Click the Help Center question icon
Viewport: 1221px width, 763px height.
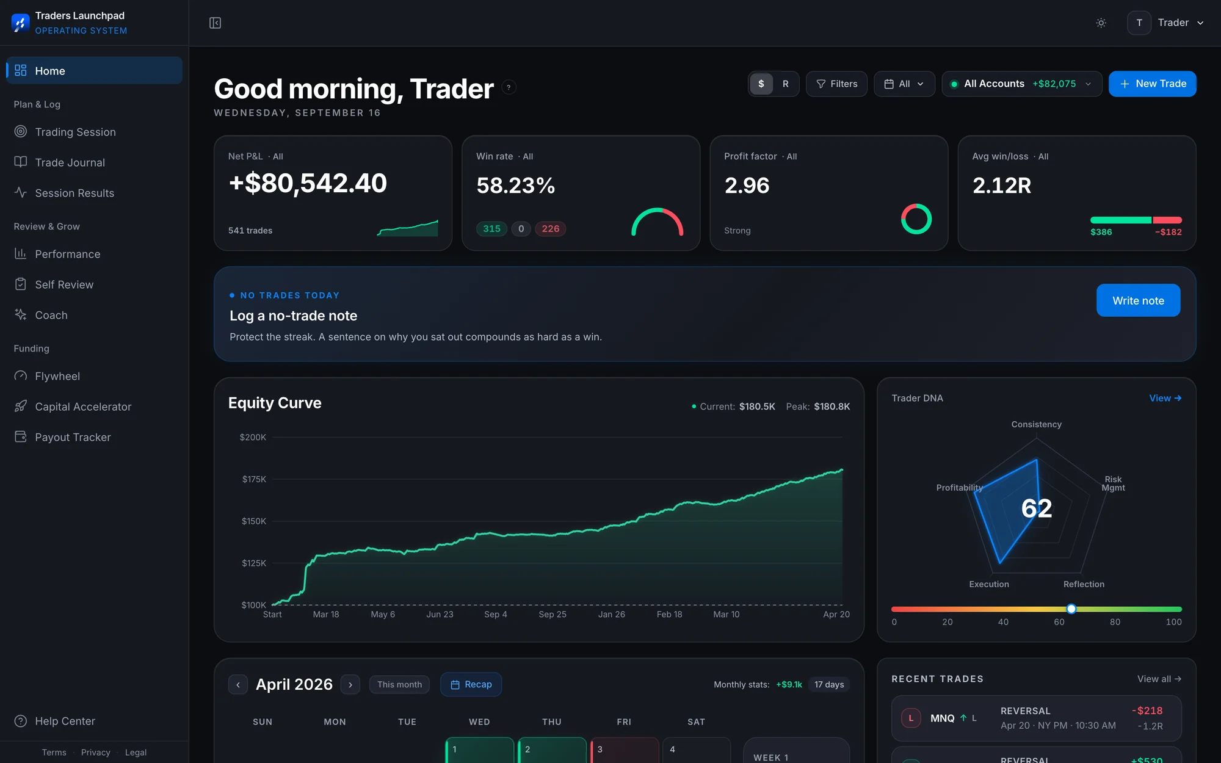(x=21, y=721)
